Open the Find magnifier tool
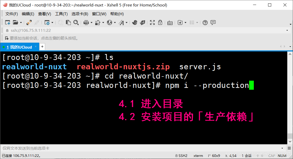Screen dimensions: 293x159 pos(76,23)
